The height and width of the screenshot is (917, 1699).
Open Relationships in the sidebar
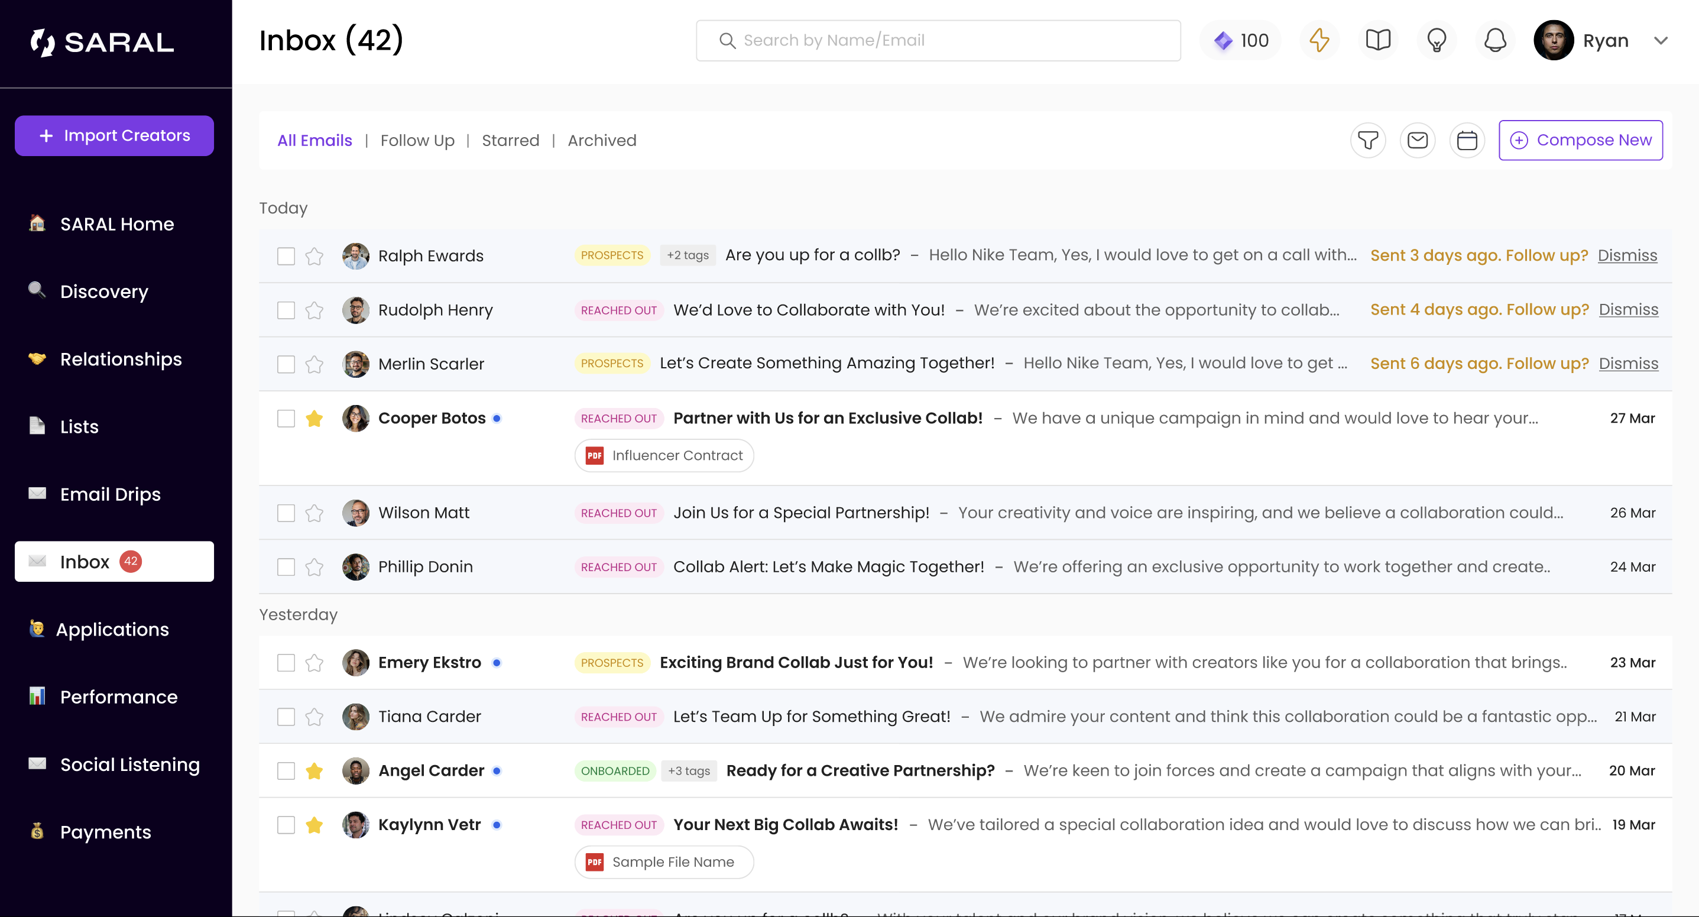tap(114, 359)
